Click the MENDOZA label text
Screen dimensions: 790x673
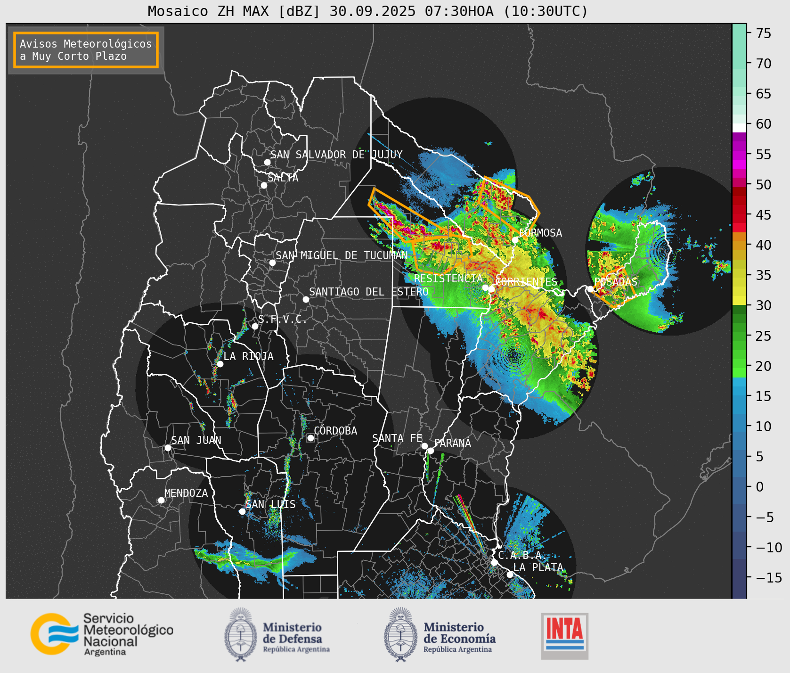tap(186, 493)
